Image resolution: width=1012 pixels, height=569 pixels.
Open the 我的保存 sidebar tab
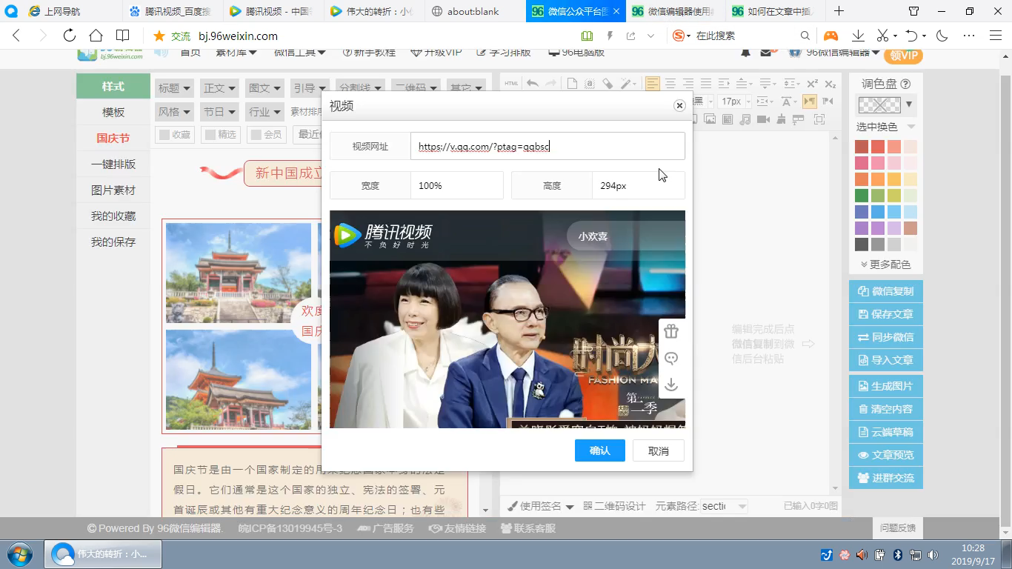113,242
